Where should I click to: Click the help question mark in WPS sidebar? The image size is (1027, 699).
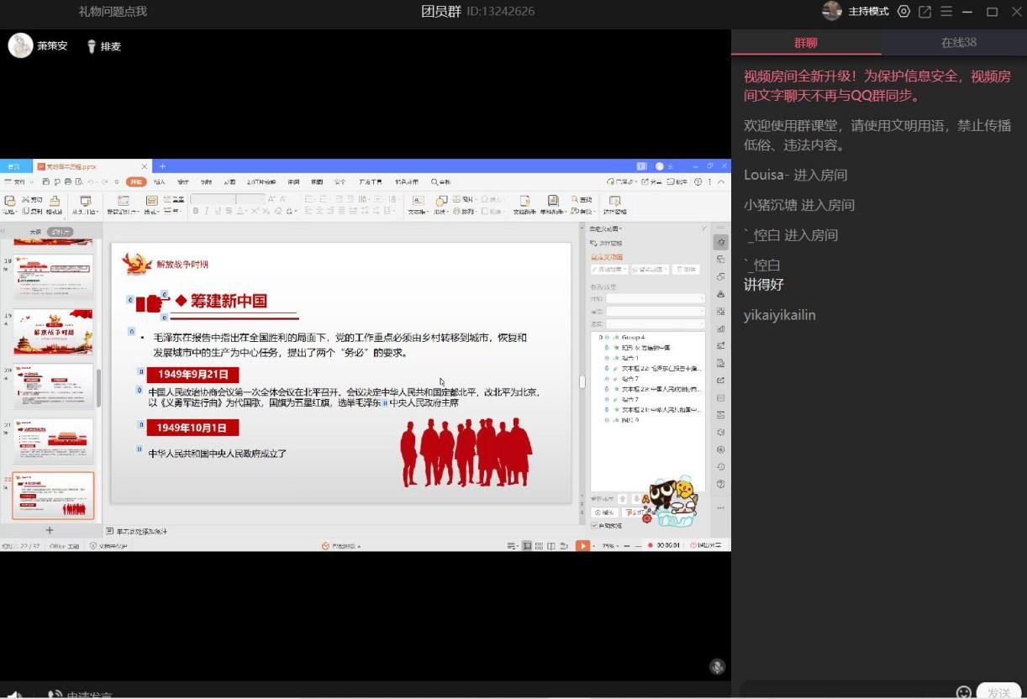click(720, 484)
